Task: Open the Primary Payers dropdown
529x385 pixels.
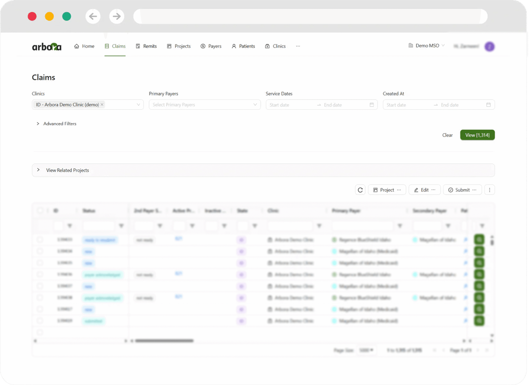Action: [x=204, y=105]
